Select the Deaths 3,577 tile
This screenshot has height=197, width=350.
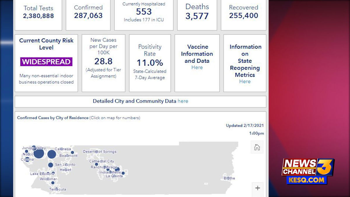click(197, 15)
